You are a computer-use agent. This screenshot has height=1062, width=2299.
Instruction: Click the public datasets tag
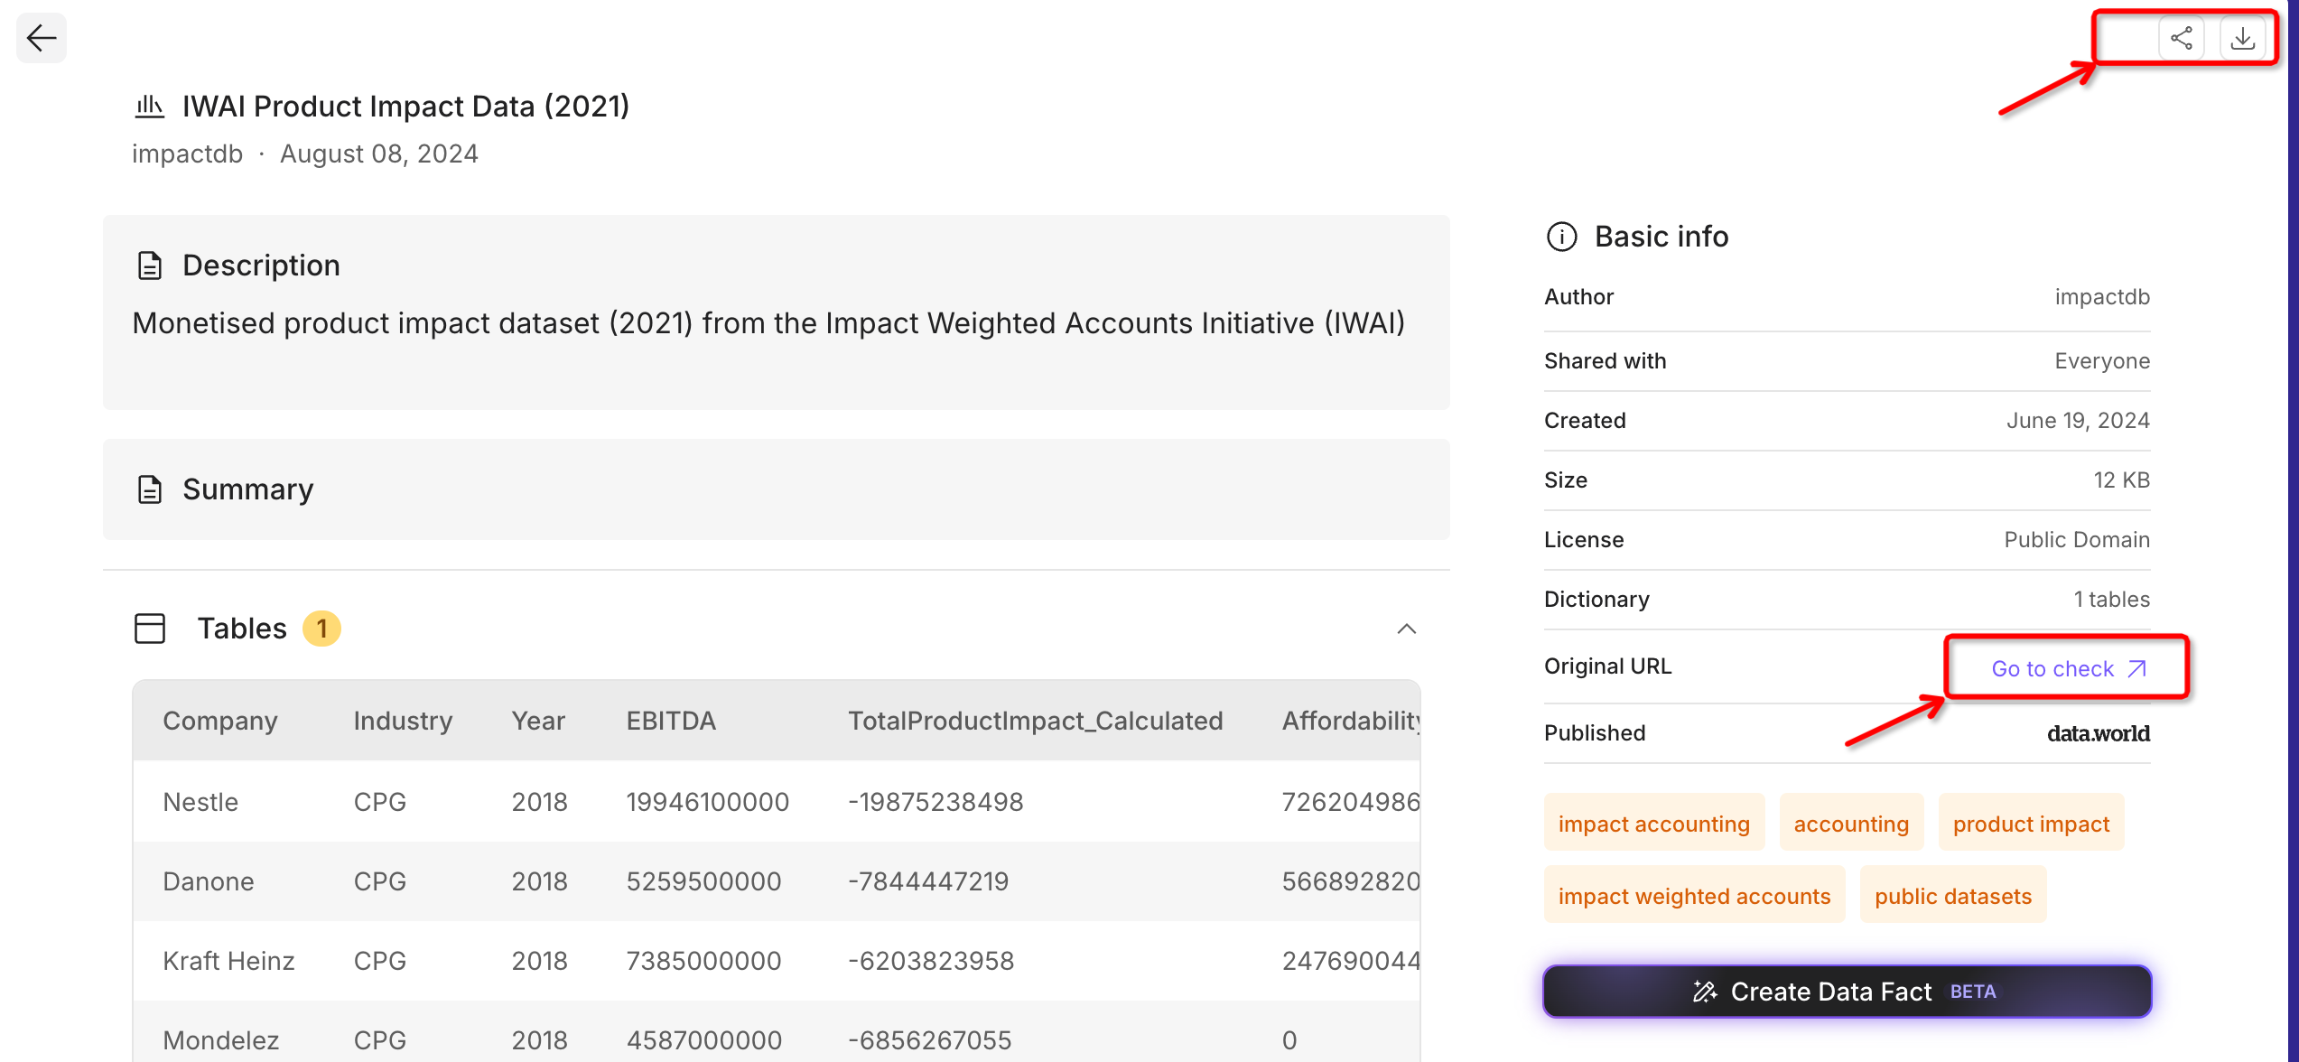point(1952,896)
